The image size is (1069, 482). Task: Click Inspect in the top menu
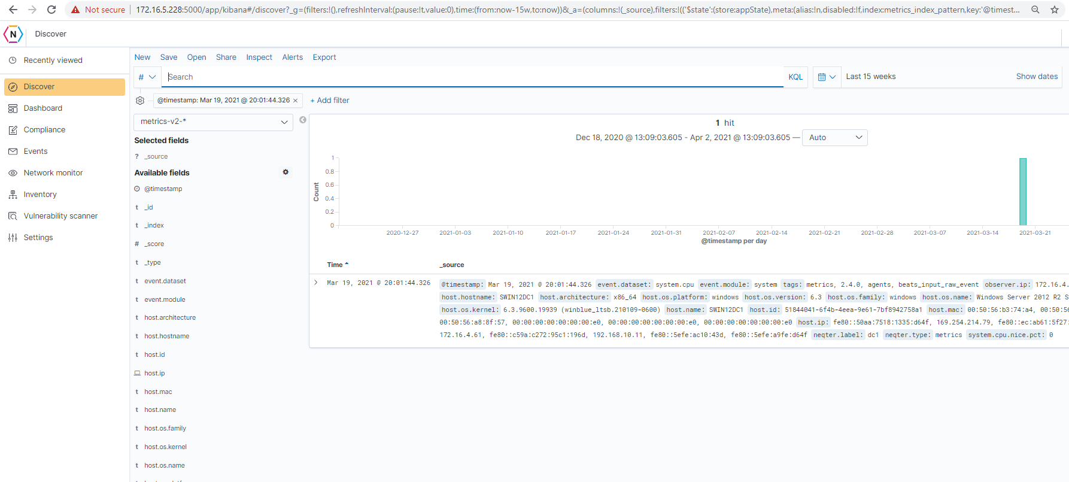(x=259, y=57)
